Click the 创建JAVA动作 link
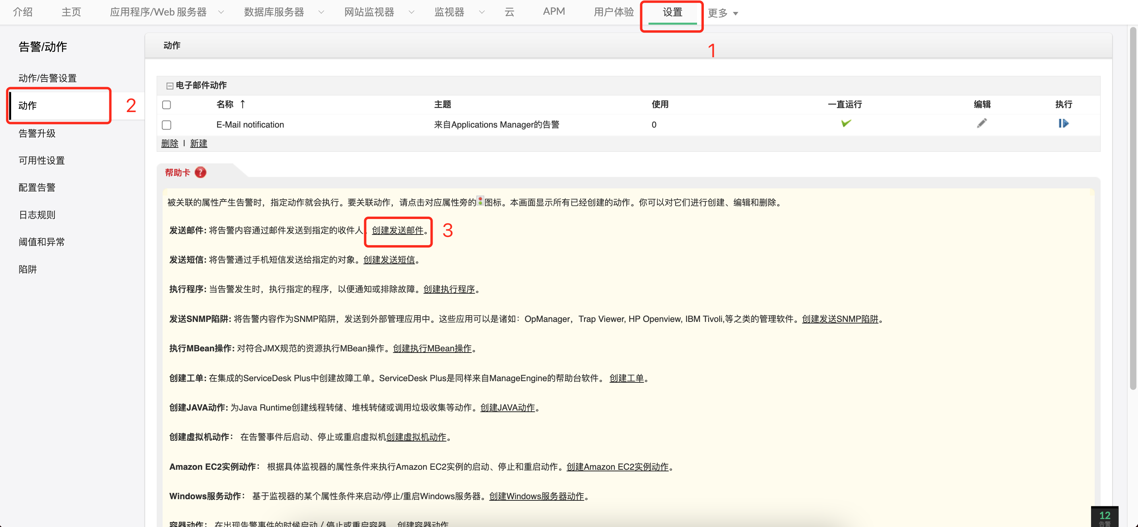The image size is (1138, 527). click(x=508, y=407)
